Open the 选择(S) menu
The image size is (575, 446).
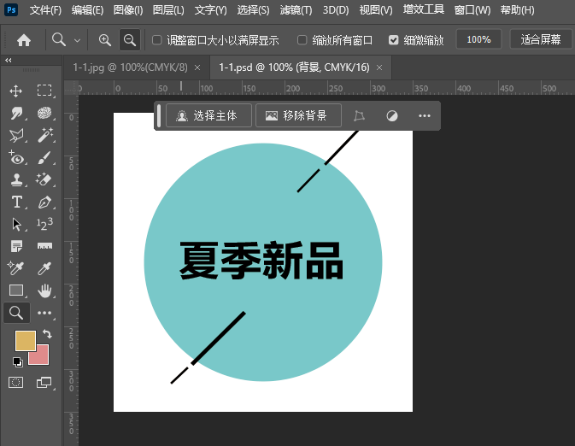click(x=253, y=10)
